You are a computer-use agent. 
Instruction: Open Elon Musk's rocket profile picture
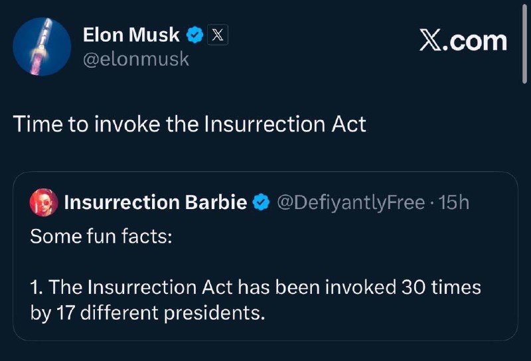click(x=42, y=46)
